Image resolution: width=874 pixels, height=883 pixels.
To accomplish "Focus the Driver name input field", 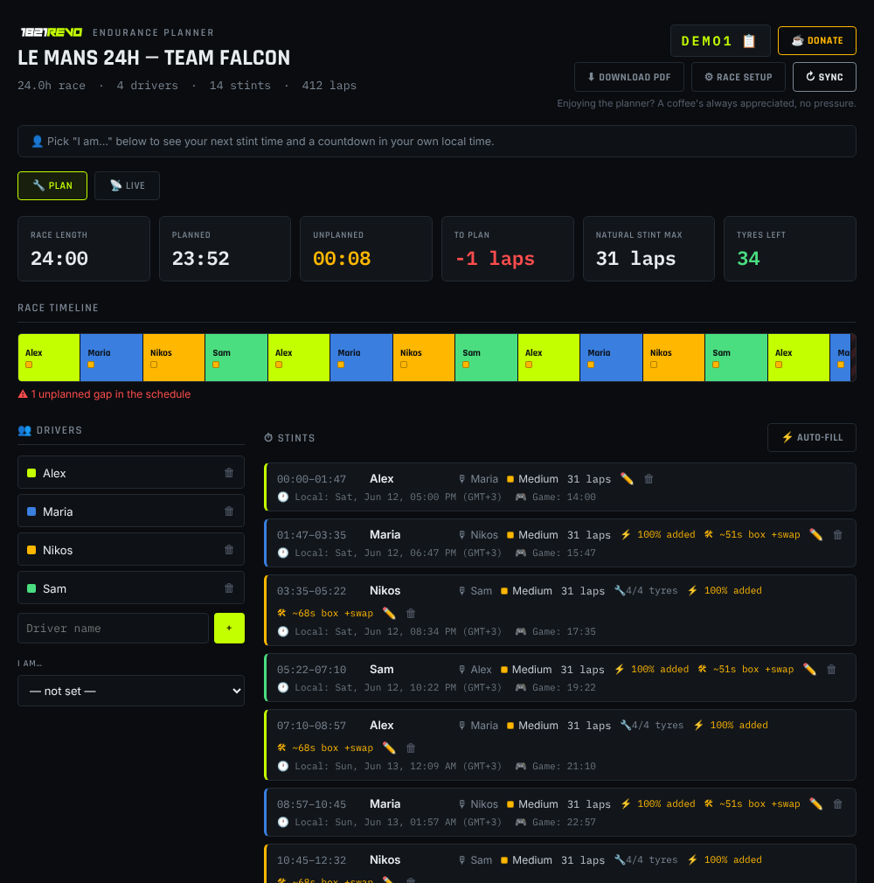I will click(x=114, y=628).
